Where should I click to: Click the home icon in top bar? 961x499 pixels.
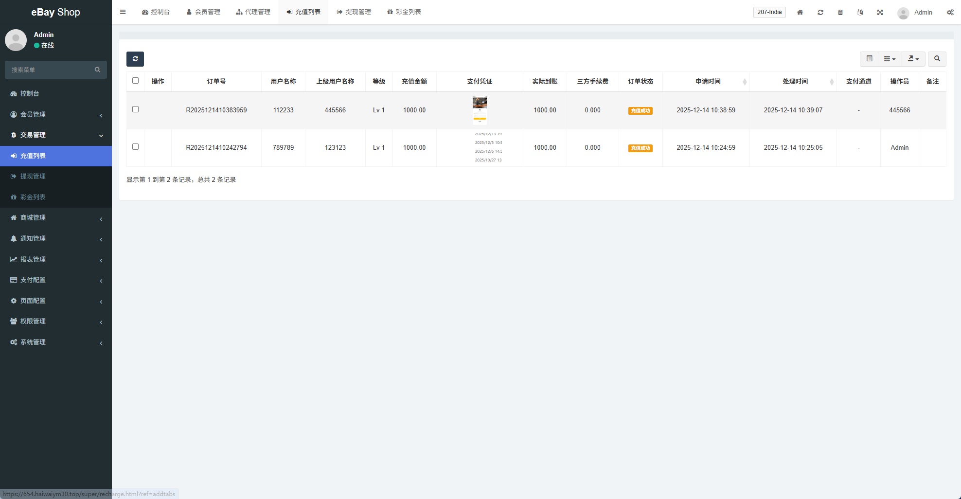tap(800, 12)
